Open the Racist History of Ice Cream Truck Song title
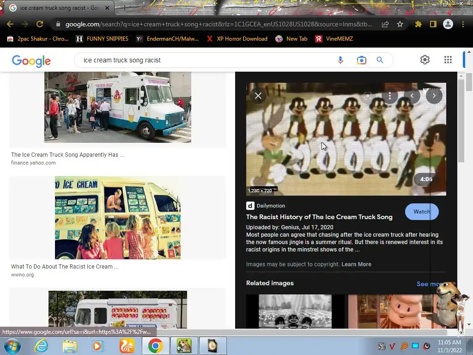The height and width of the screenshot is (355, 473). point(319,217)
